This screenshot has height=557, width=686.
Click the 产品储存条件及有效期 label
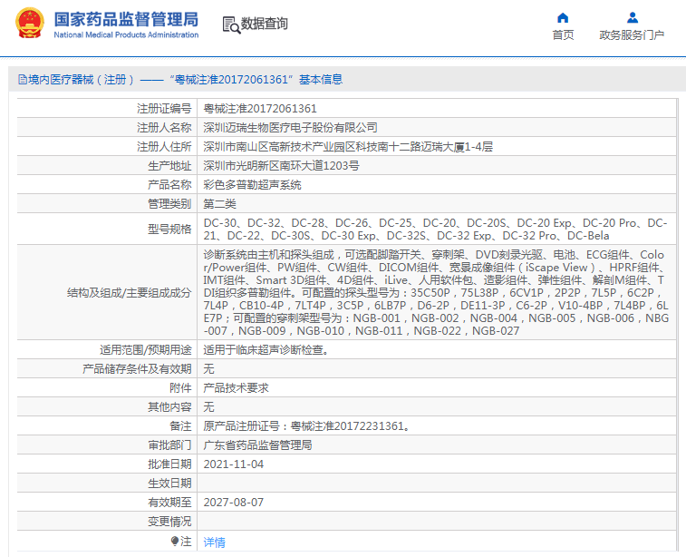click(137, 368)
